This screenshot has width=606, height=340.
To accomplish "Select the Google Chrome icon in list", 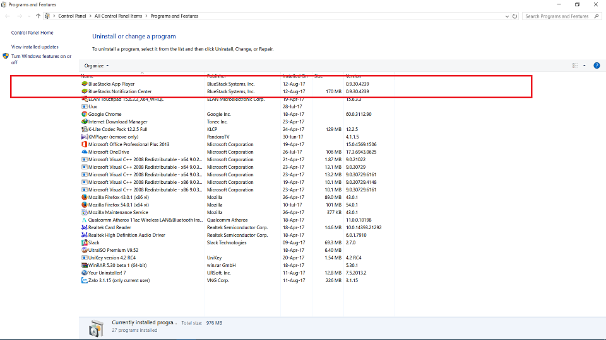I will (85, 114).
